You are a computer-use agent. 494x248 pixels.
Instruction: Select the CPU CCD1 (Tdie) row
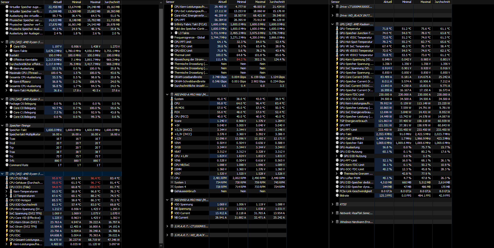tap(61, 187)
